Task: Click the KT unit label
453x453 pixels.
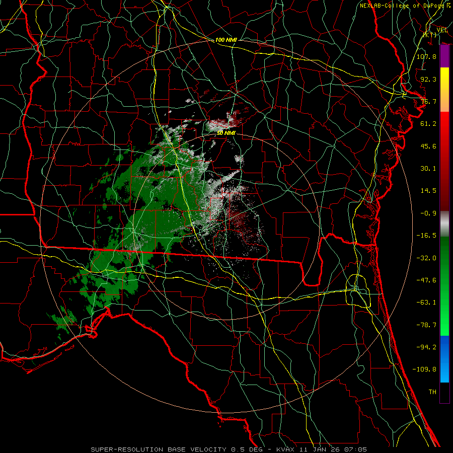Action: click(430, 35)
